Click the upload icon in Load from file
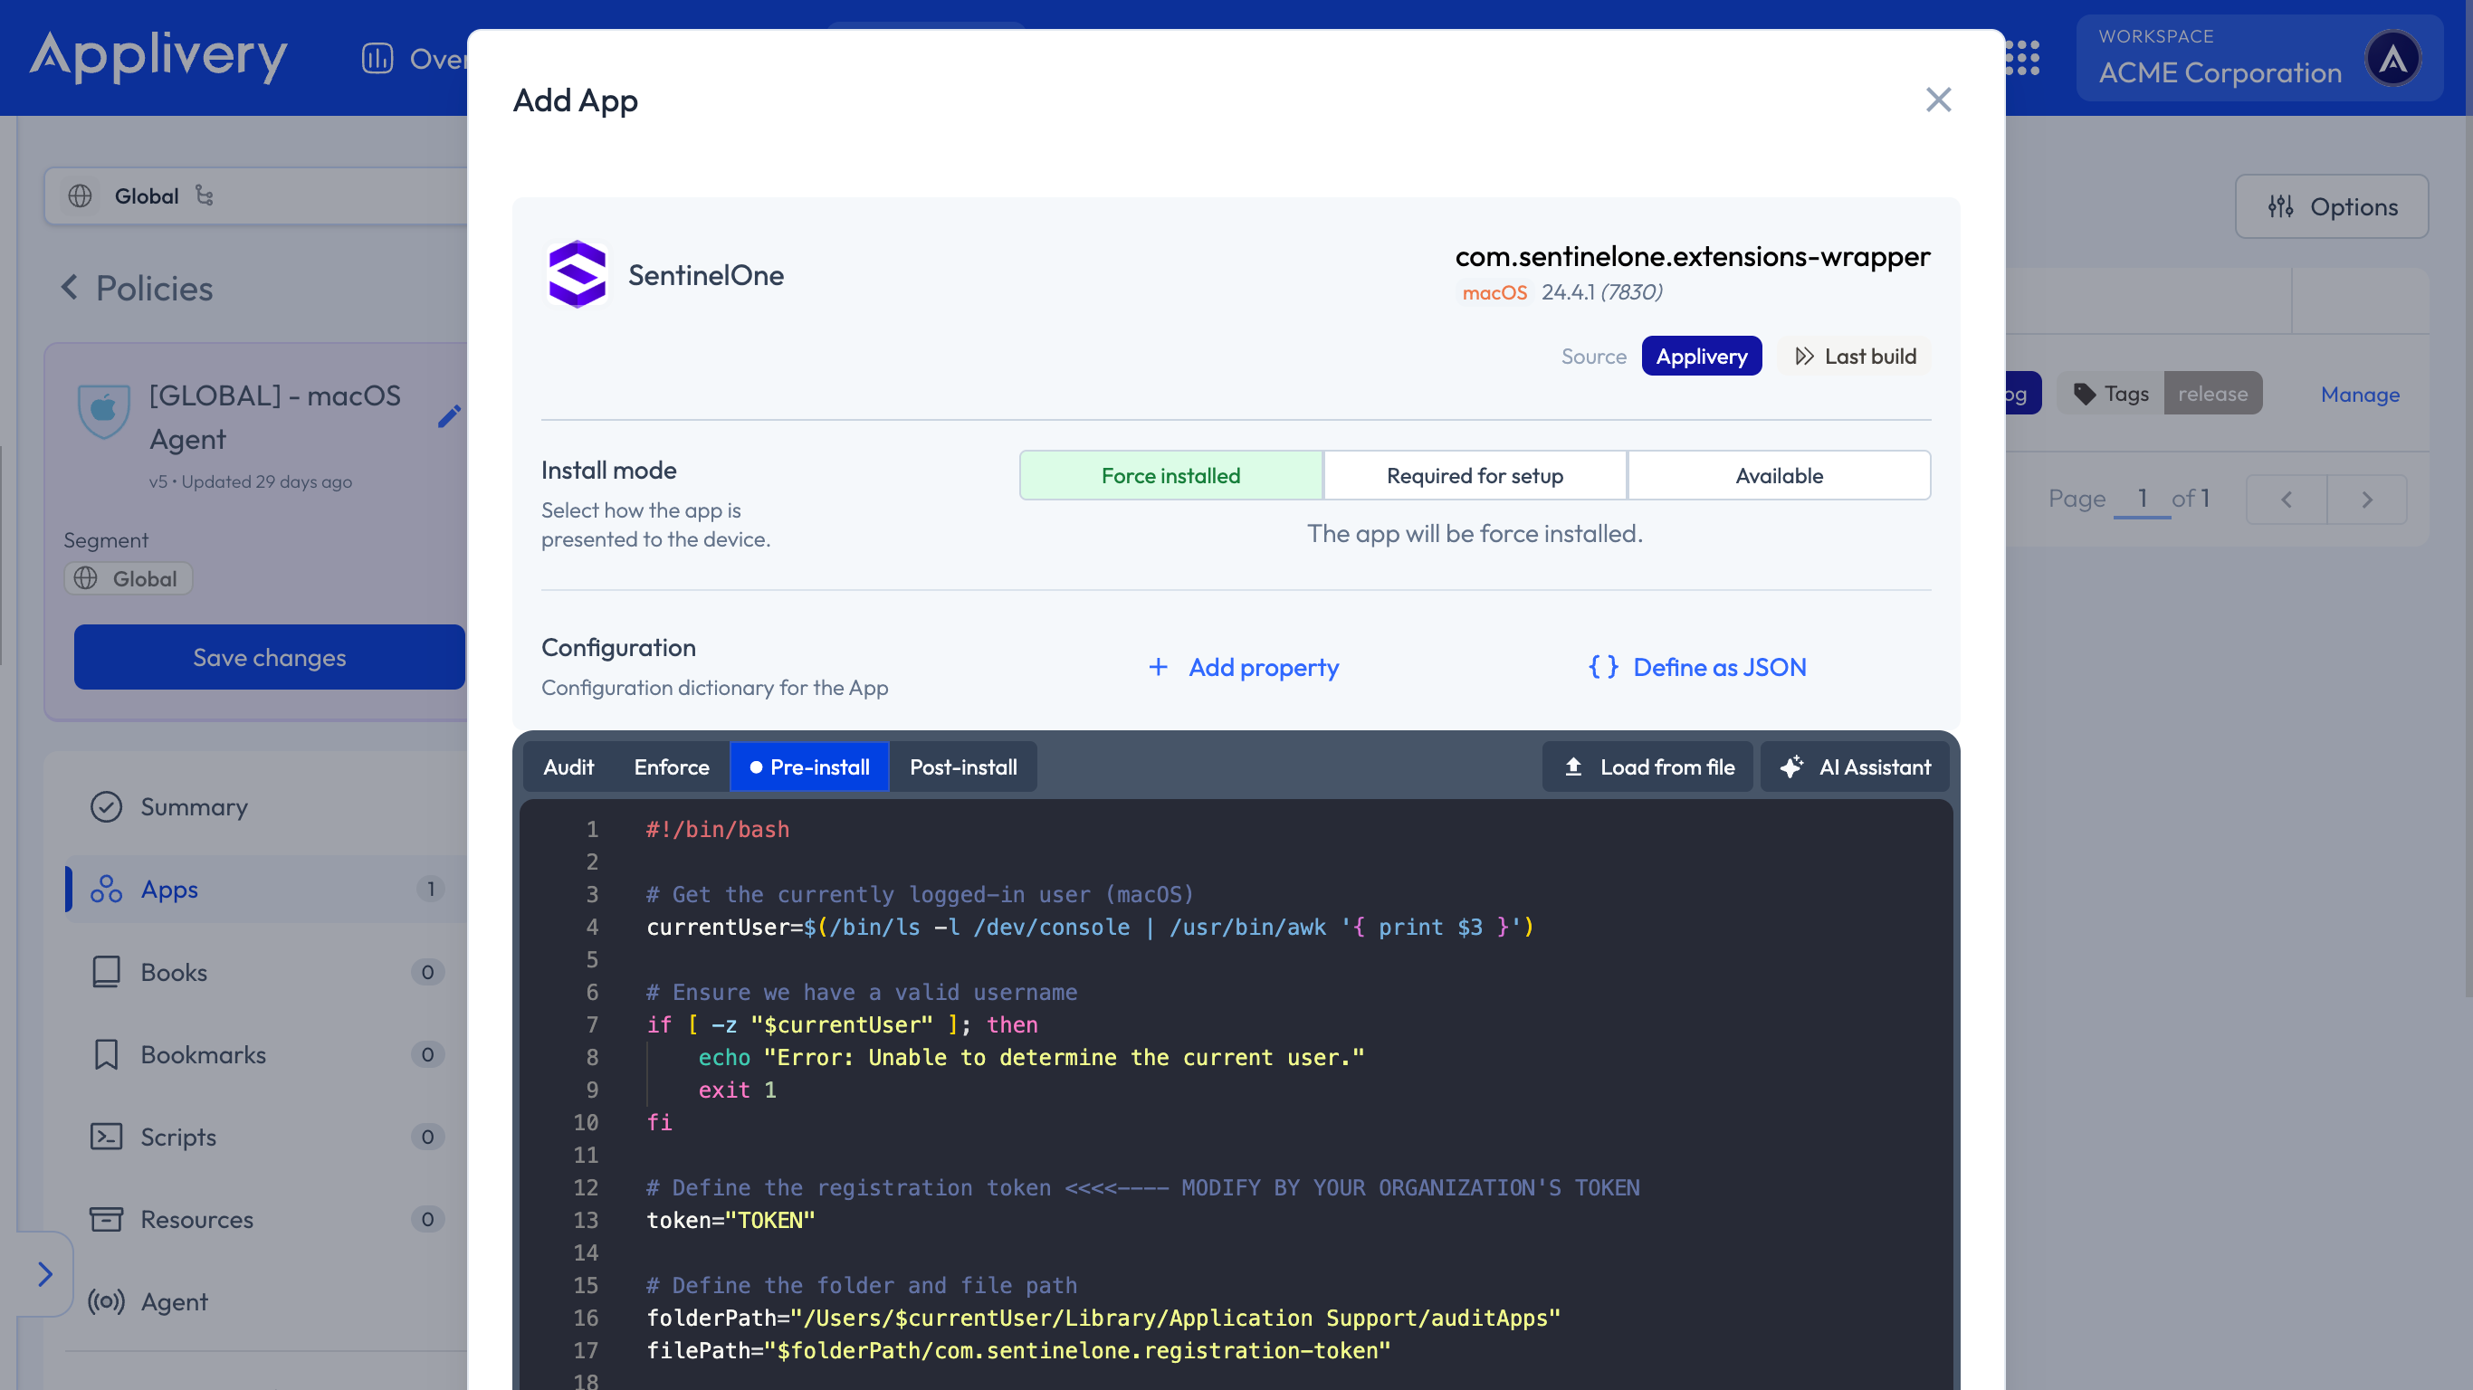Image resolution: width=2473 pixels, height=1390 pixels. coord(1573,767)
